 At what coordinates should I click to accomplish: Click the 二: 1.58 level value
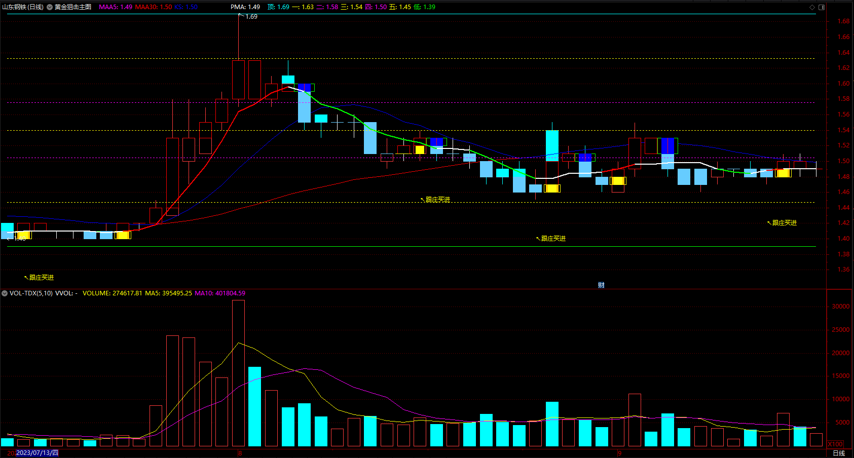tap(327, 7)
